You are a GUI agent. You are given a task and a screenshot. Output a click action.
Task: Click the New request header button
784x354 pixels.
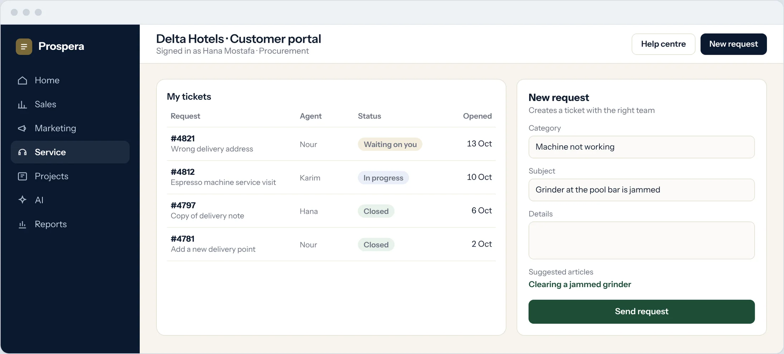(733, 44)
